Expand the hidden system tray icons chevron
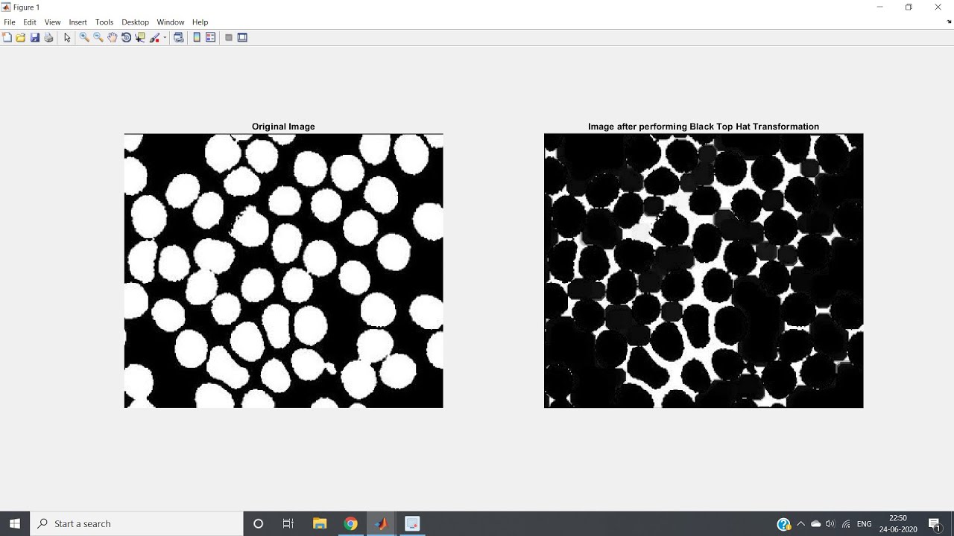This screenshot has height=536, width=954. coord(801,524)
